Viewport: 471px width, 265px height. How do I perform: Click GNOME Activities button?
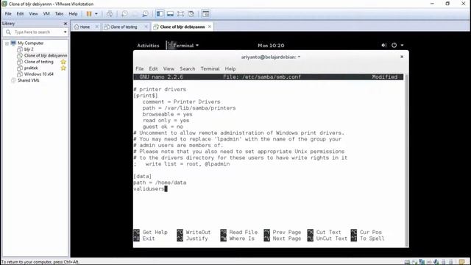(148, 46)
